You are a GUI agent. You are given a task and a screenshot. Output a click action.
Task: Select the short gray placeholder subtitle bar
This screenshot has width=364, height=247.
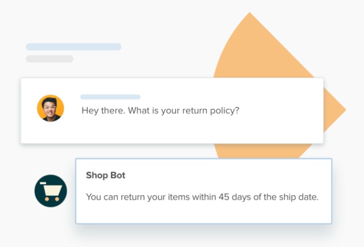[x=50, y=59]
